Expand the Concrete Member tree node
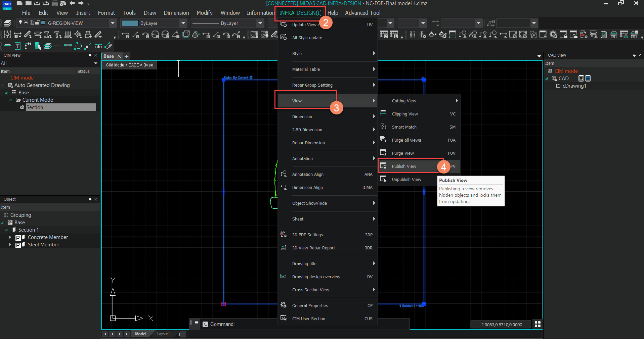Image resolution: width=644 pixels, height=339 pixels. pos(10,237)
